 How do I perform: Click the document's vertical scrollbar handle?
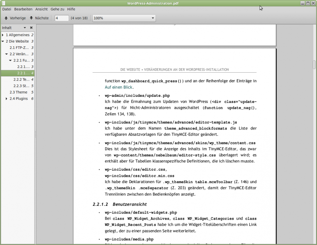pos(314,65)
